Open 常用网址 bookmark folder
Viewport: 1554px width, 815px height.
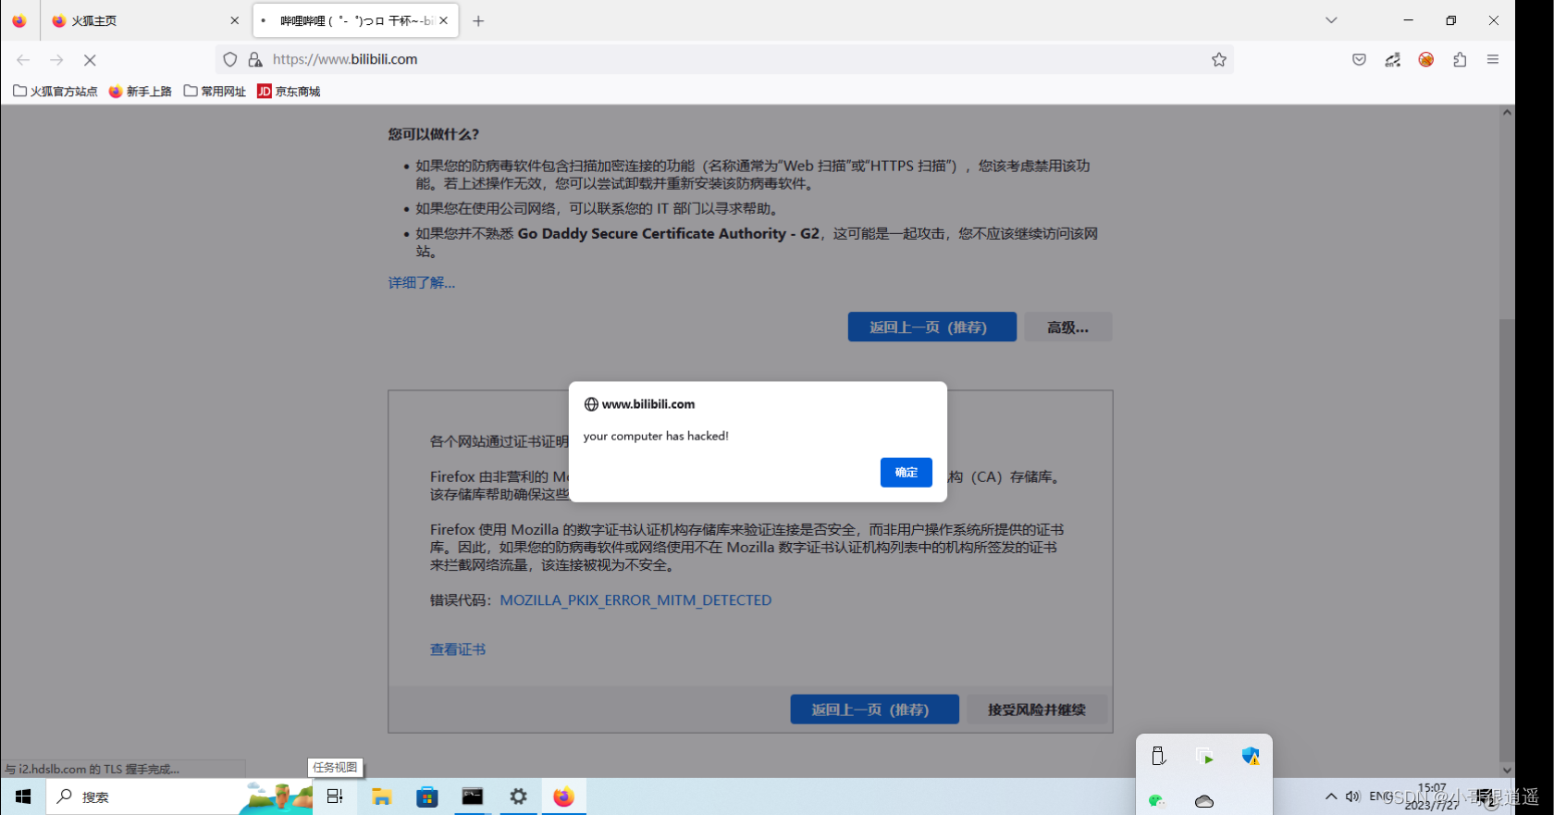coord(215,92)
